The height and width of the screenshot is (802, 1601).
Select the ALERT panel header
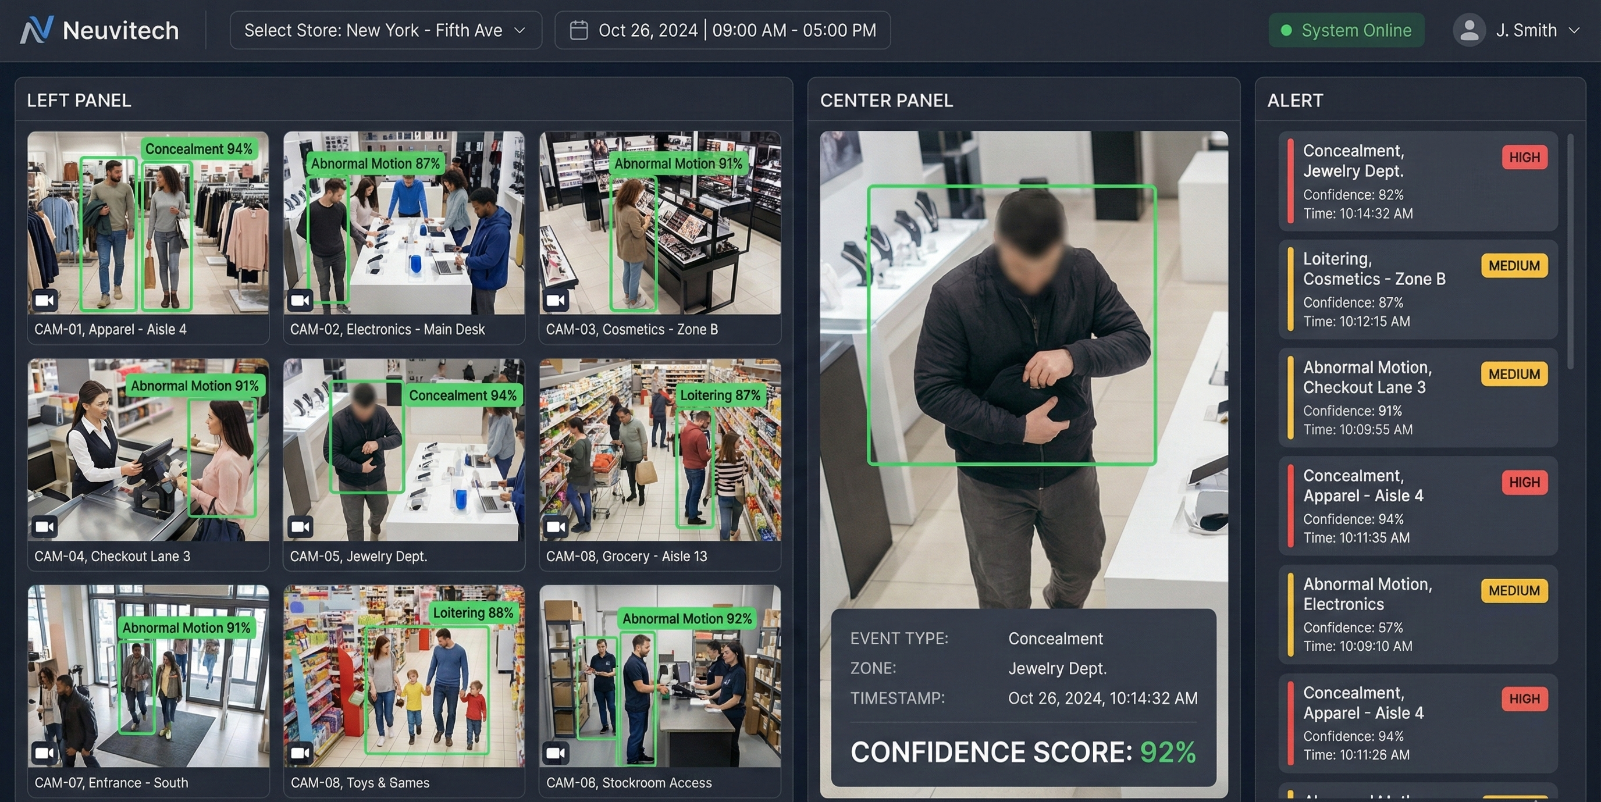coord(1294,100)
